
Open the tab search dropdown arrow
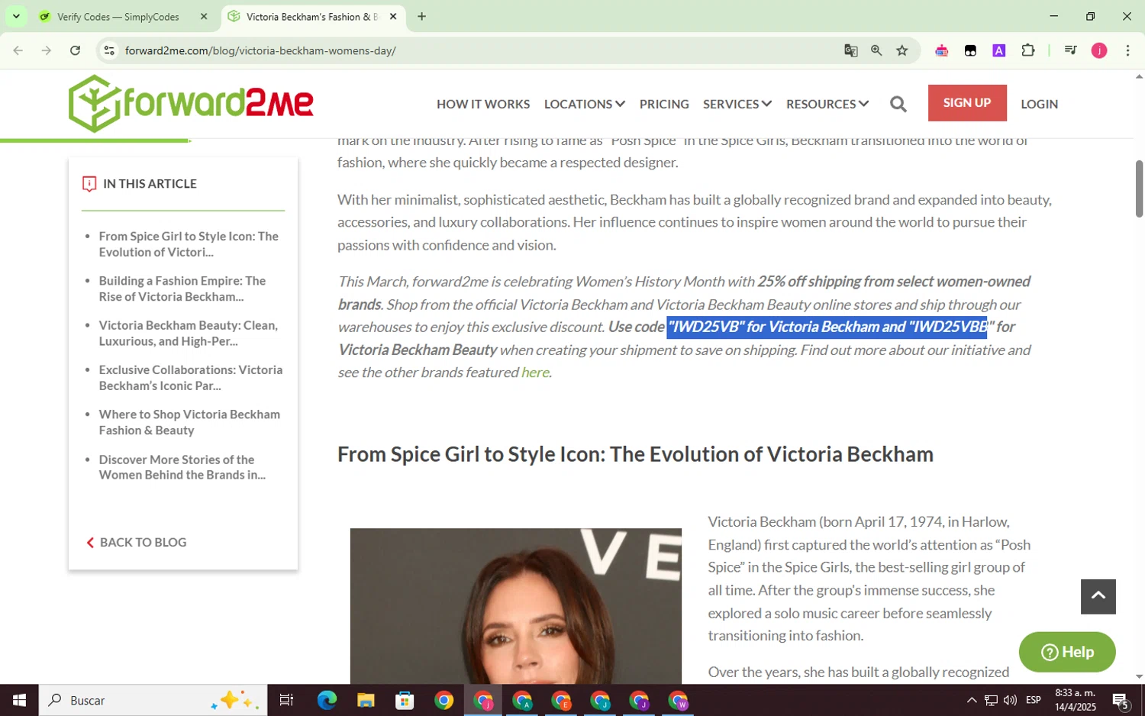16,16
